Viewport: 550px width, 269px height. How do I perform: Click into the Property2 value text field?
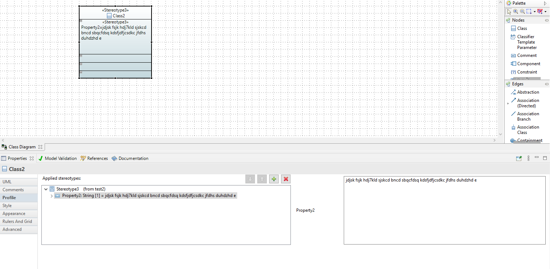445,210
